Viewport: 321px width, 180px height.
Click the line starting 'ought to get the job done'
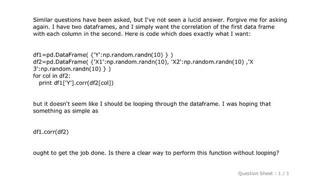[156, 153]
